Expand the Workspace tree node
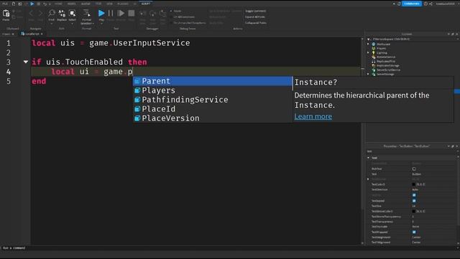 click(x=368, y=44)
